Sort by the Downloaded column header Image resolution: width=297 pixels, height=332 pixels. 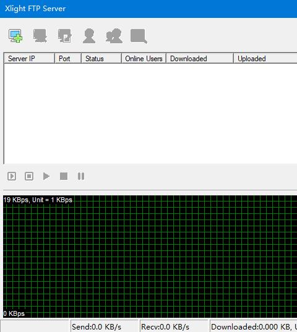[x=200, y=59]
